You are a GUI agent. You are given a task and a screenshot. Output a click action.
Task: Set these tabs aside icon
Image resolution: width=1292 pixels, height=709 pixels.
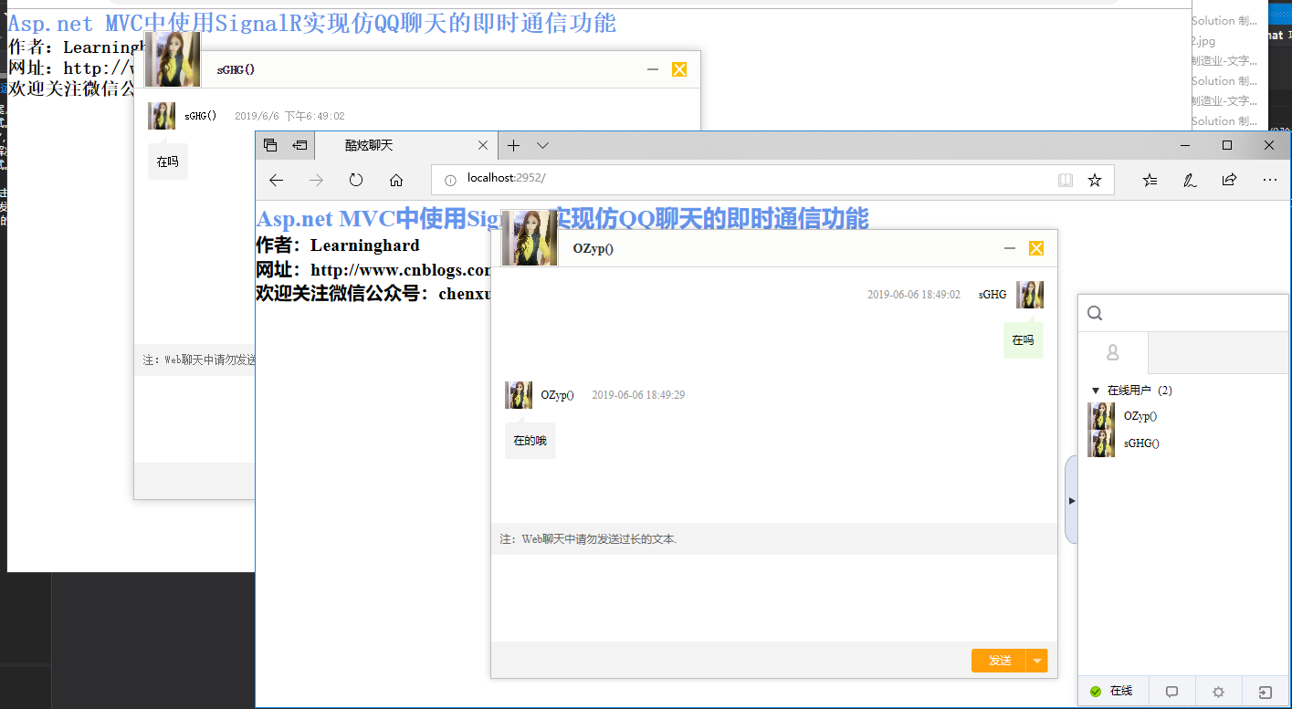point(299,145)
